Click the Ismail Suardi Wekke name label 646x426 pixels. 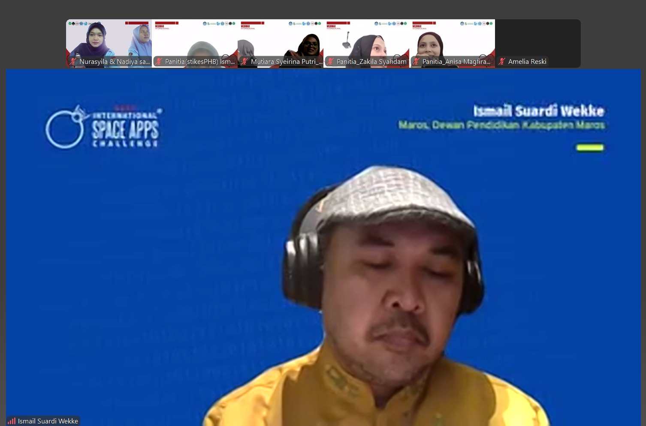point(48,421)
